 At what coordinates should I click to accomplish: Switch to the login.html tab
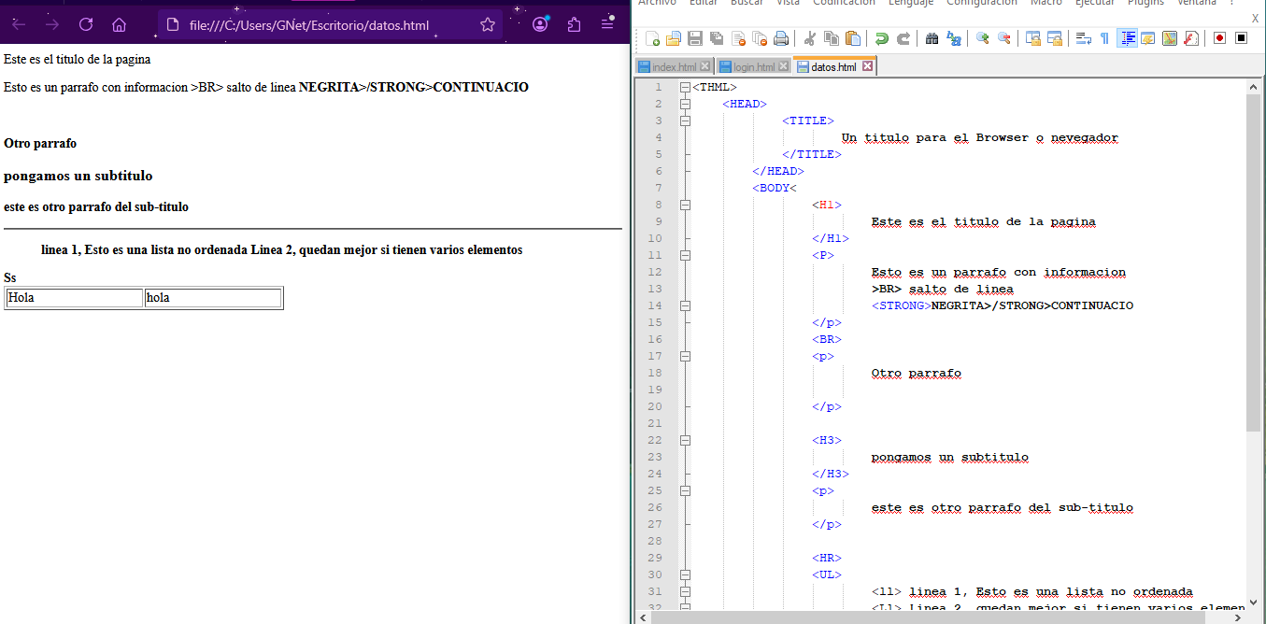(x=753, y=67)
